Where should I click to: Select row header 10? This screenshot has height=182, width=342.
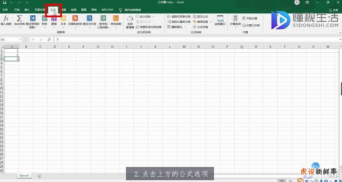point(2,88)
